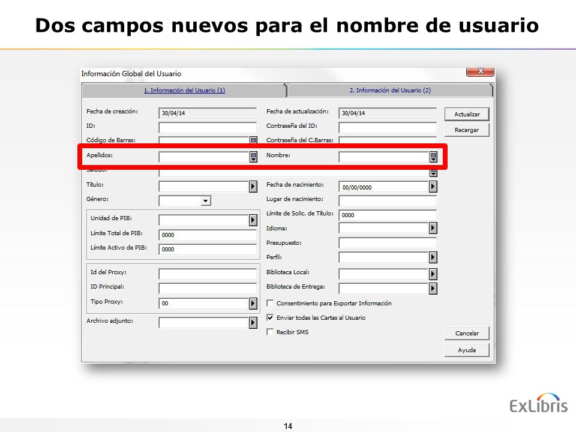
Task: Click into the Nombre input field
Action: click(384, 157)
